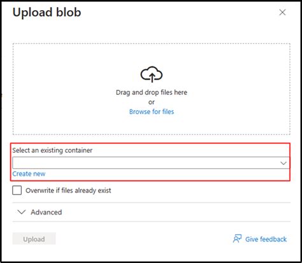Click 'Drag and drop files here' text
This screenshot has width=302, height=263.
pos(152,92)
